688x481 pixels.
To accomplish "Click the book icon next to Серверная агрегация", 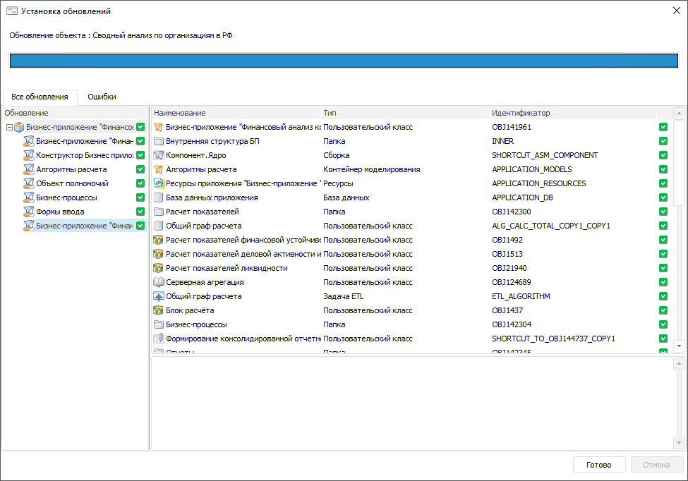I will pos(159,282).
